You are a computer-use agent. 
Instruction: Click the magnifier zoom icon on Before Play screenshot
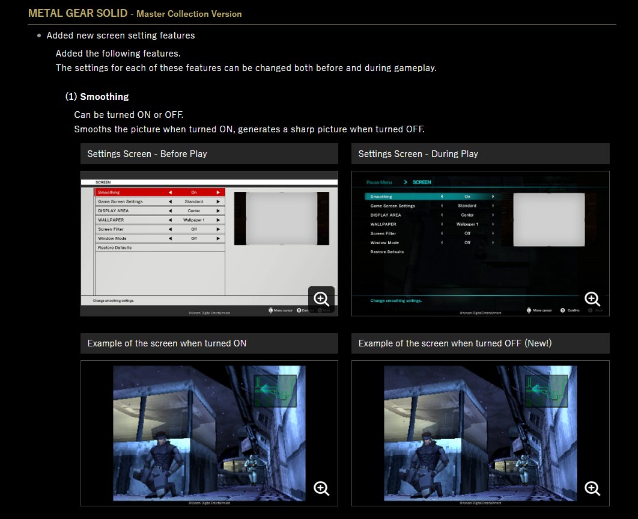click(321, 299)
